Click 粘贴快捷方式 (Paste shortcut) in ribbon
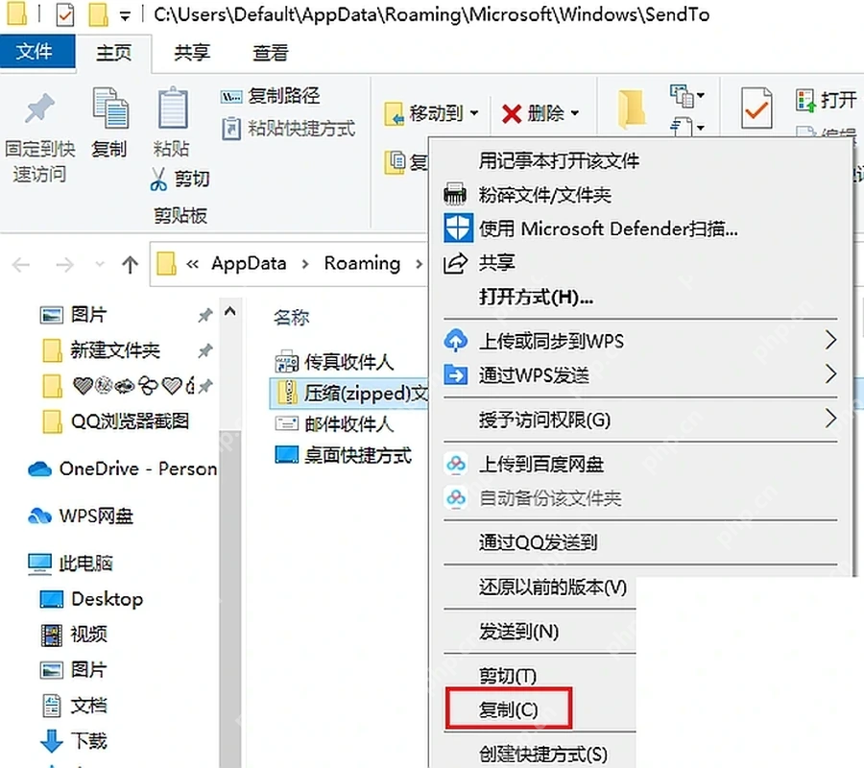864x768 pixels. (288, 129)
